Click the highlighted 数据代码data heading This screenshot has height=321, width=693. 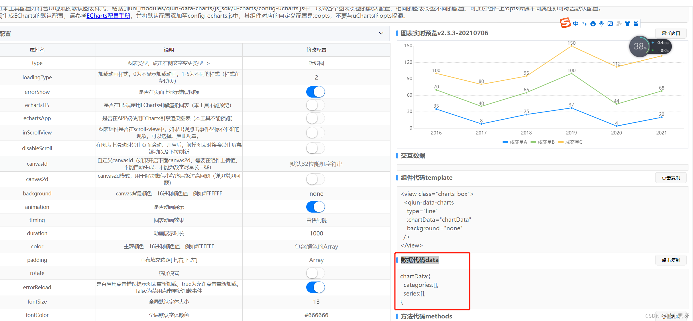(x=420, y=260)
